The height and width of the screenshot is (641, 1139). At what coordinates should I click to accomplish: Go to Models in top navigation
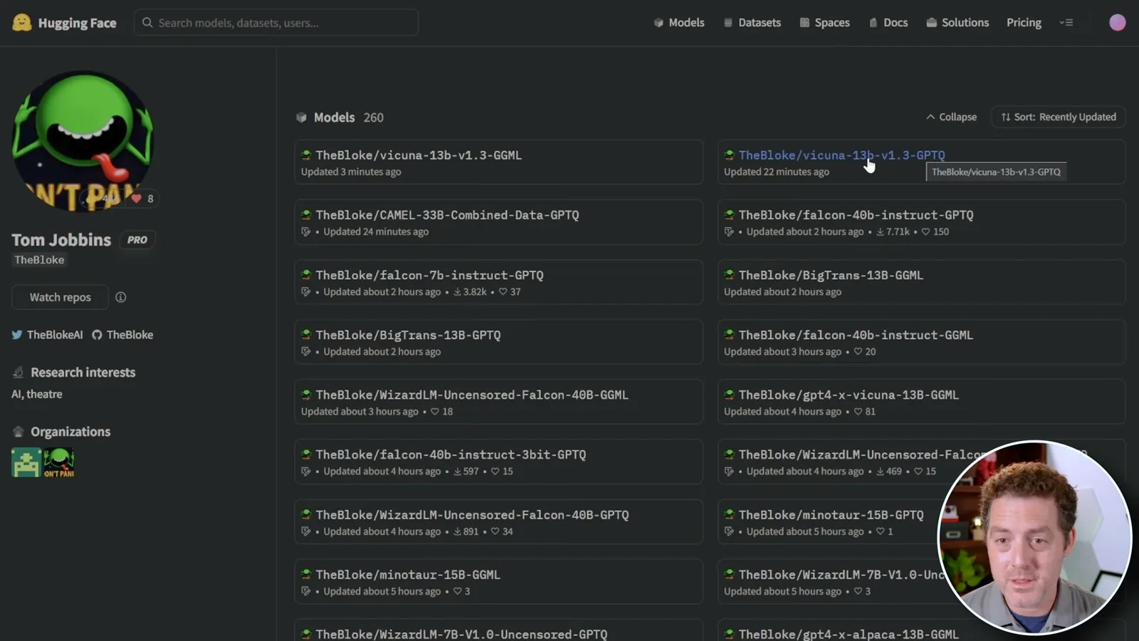click(679, 23)
